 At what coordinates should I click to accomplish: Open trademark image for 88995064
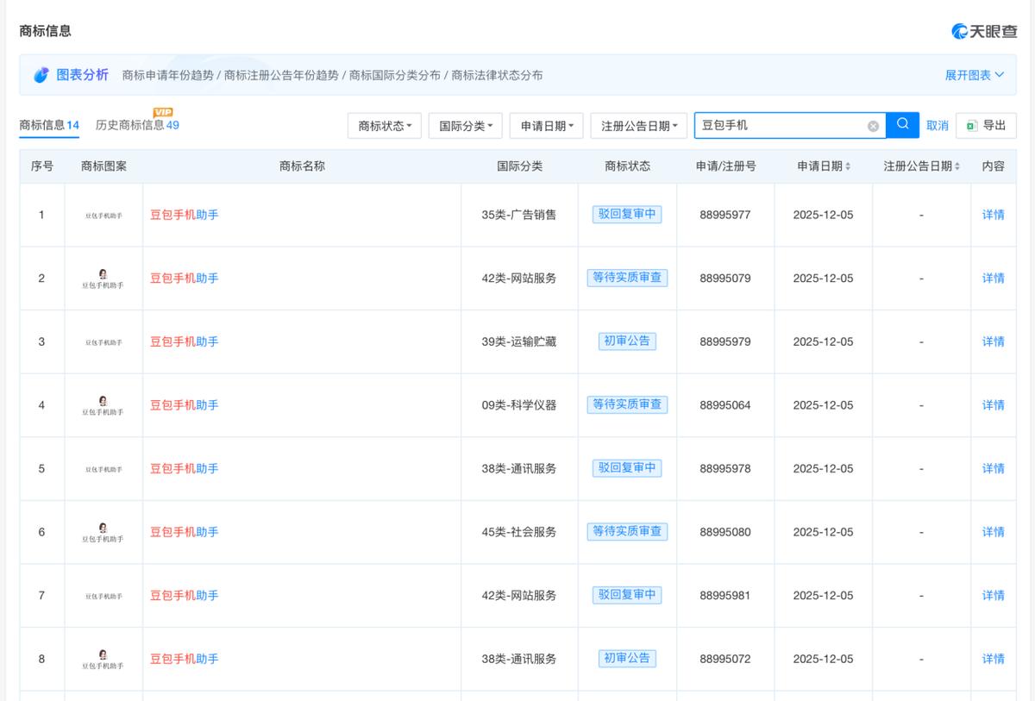click(103, 405)
